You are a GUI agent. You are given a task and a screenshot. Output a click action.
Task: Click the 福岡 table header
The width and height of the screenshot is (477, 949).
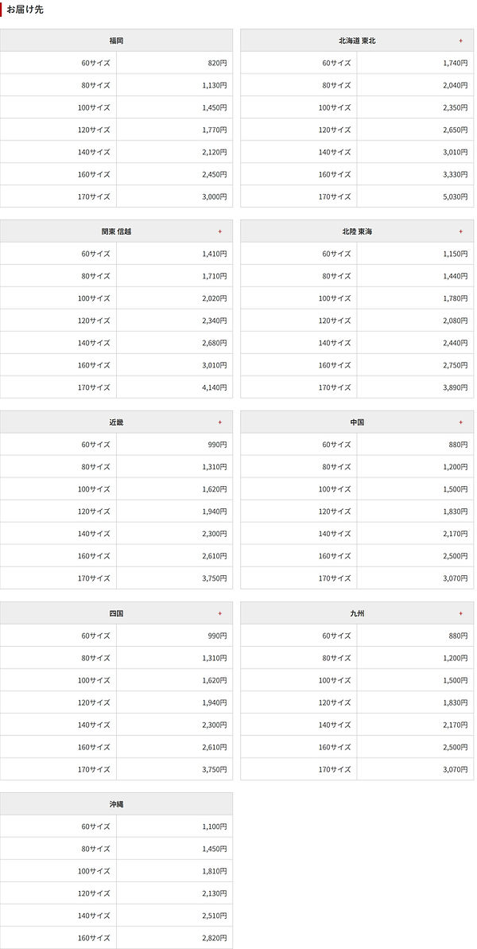click(x=116, y=41)
